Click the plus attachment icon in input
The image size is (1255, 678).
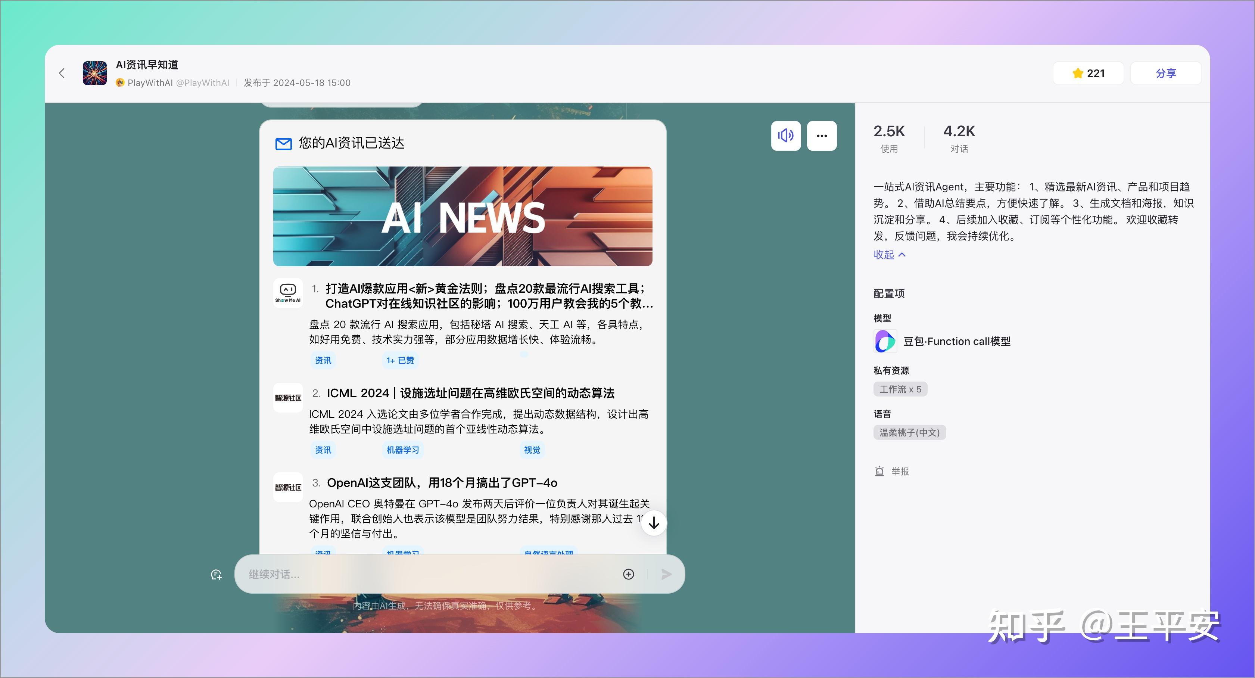(629, 574)
